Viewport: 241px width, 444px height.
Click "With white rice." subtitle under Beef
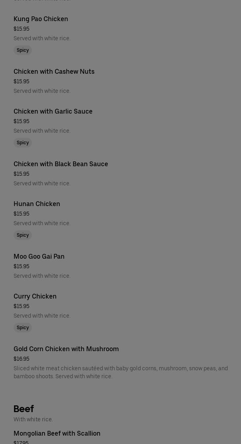tap(33, 420)
